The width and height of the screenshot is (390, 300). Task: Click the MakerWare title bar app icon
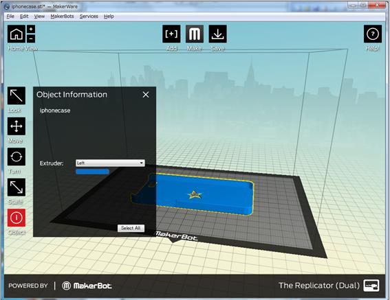tap(7, 6)
